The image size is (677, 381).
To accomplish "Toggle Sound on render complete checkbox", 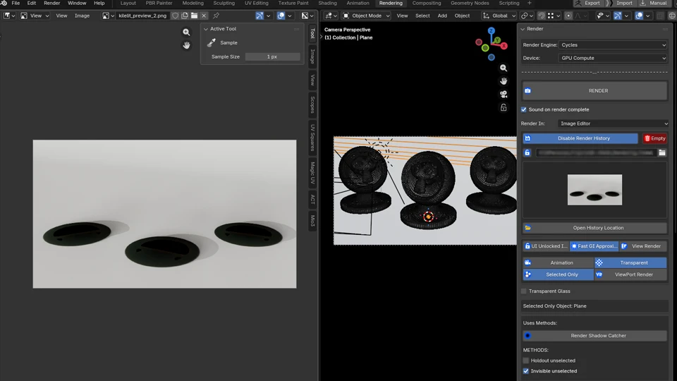I will pyautogui.click(x=524, y=109).
